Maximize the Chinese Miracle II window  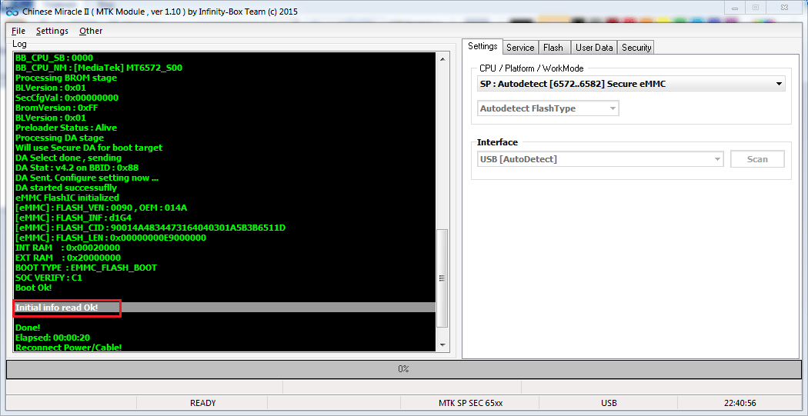click(756, 7)
